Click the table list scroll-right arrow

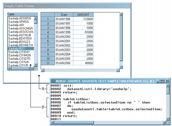click(x=32, y=68)
